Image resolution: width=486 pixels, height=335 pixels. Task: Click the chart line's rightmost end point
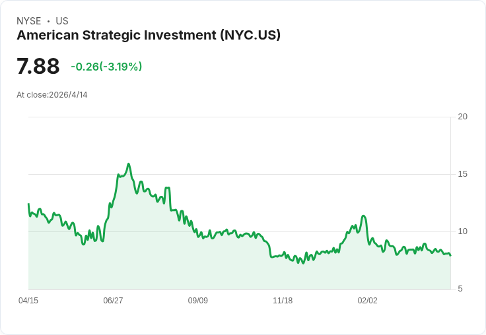(450, 255)
